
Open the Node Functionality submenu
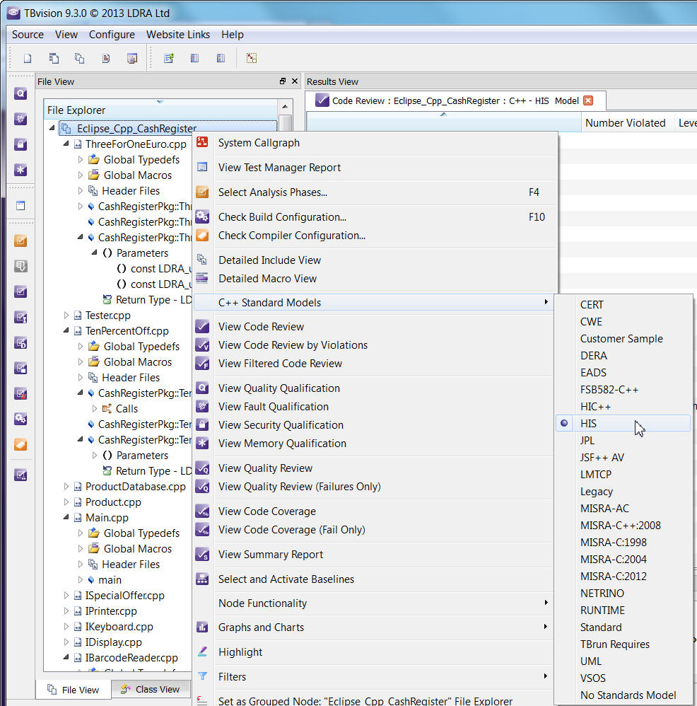262,603
